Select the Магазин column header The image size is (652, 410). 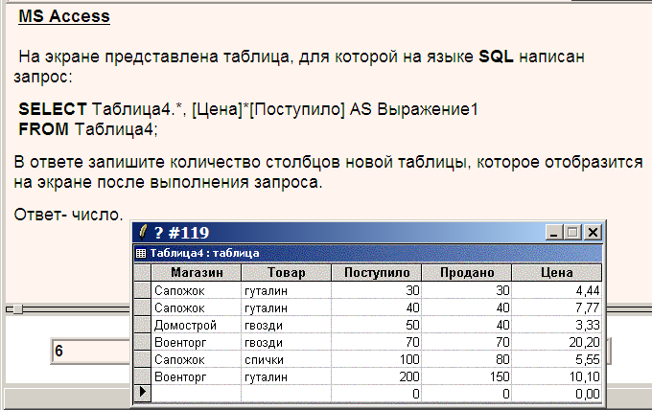tap(197, 272)
